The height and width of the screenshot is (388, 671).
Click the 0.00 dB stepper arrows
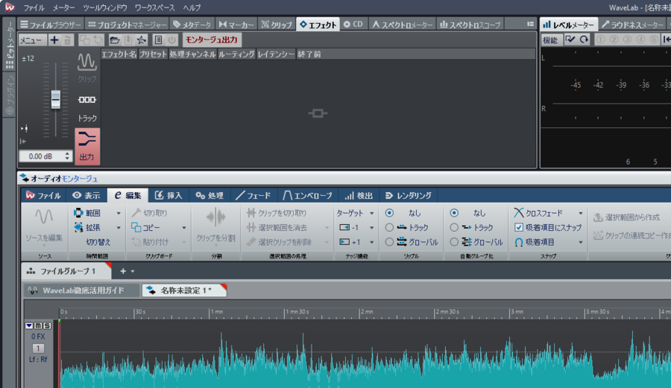coord(67,156)
